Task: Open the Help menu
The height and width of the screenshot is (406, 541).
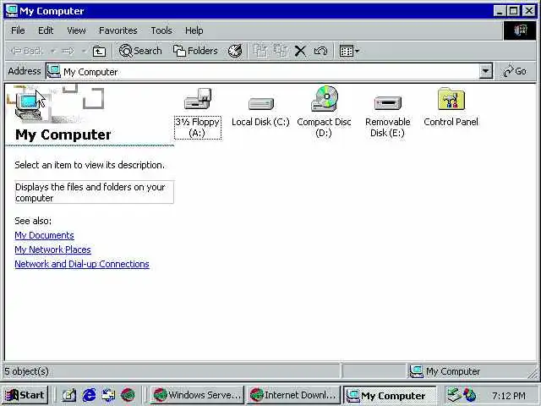Action: pyautogui.click(x=194, y=30)
